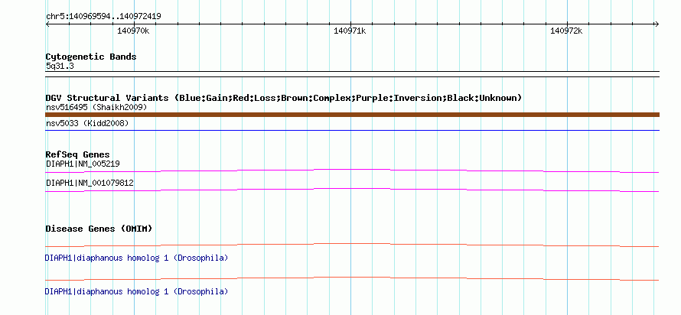Open the first DIAPH1 diaphanous homolog 1 link
The height and width of the screenshot is (315, 681).
pos(136,258)
